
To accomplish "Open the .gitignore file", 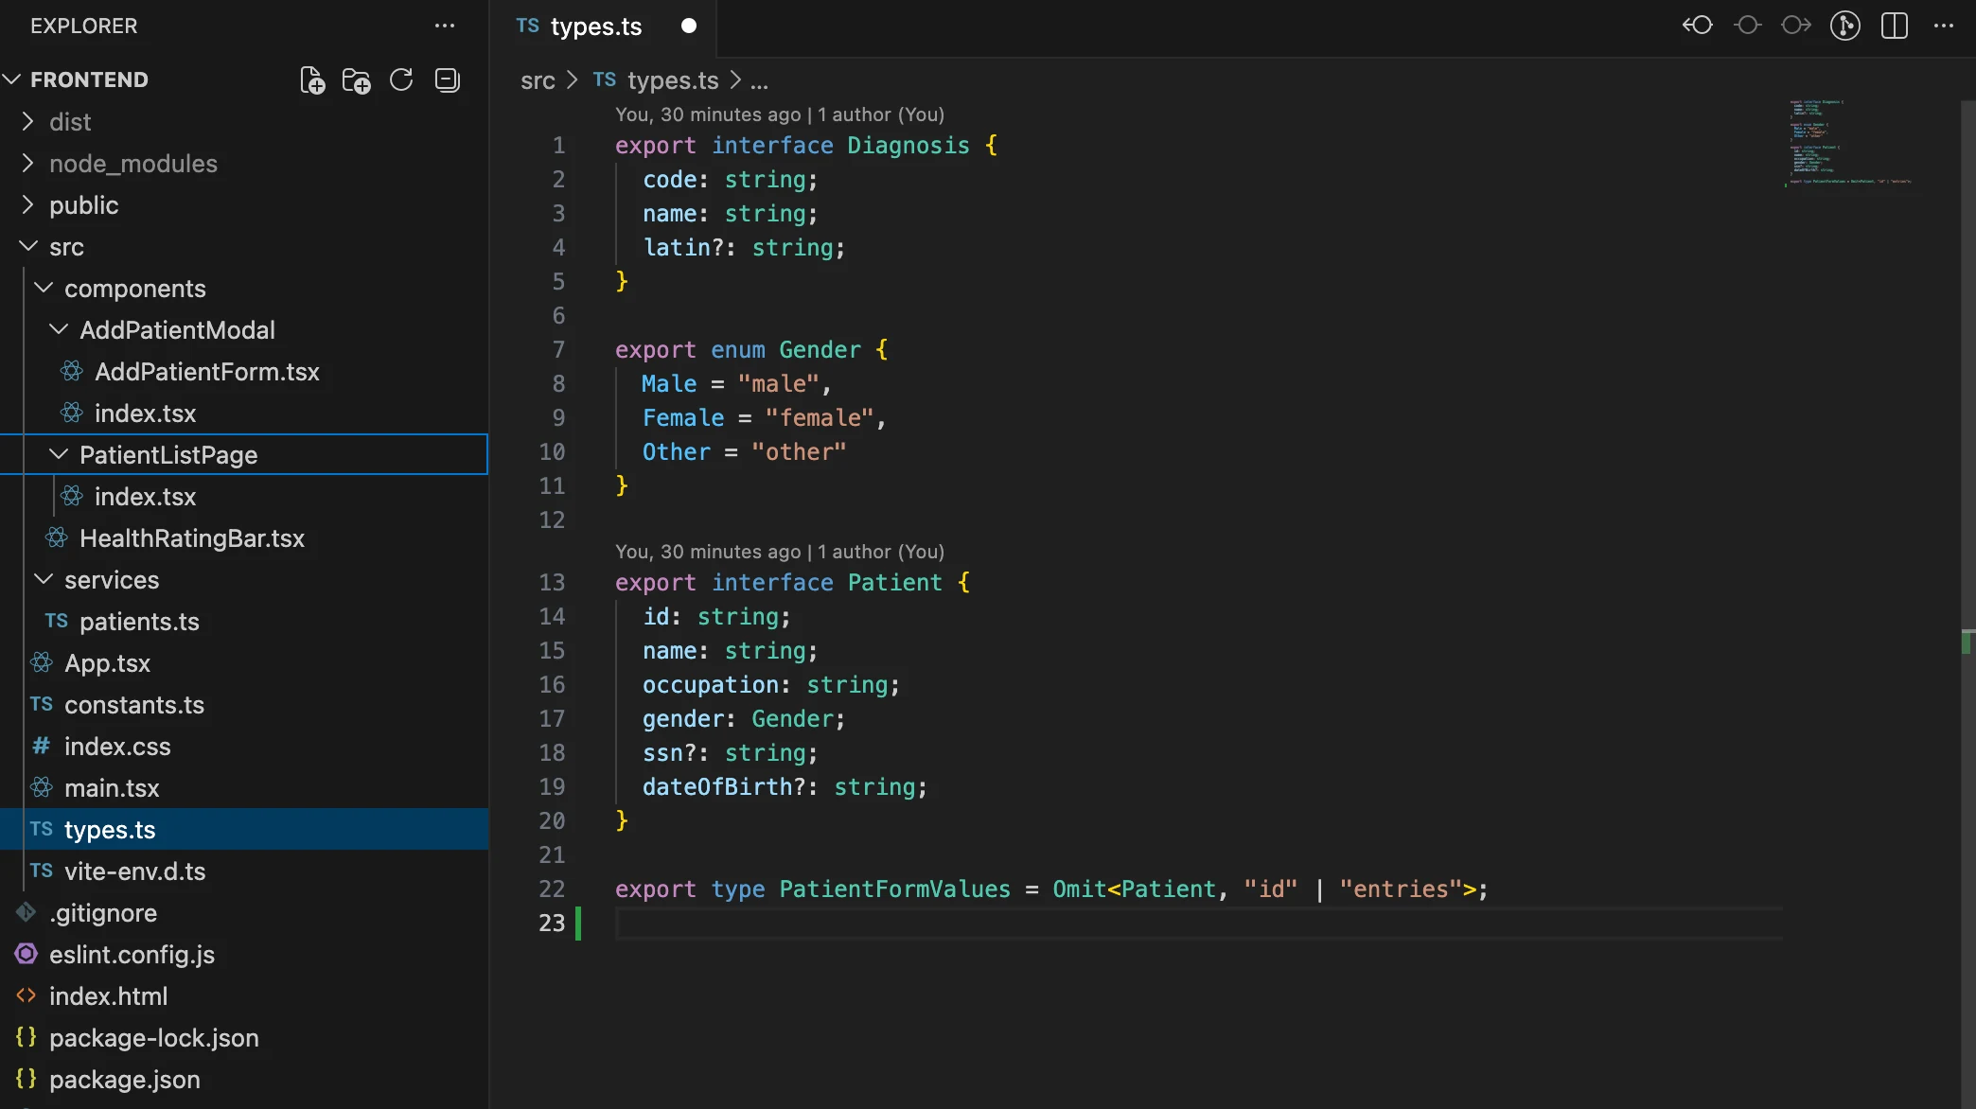I will [244, 912].
